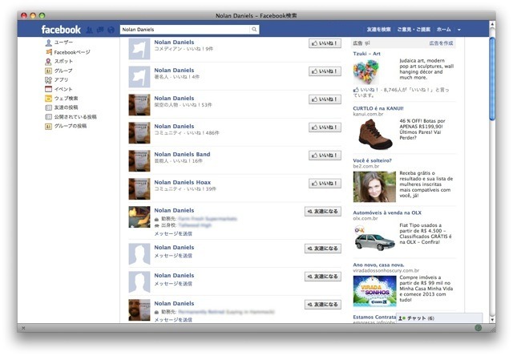The width and height of the screenshot is (513, 356).
Task: Open Ano novo, casa nova. ad
Action: [378, 265]
